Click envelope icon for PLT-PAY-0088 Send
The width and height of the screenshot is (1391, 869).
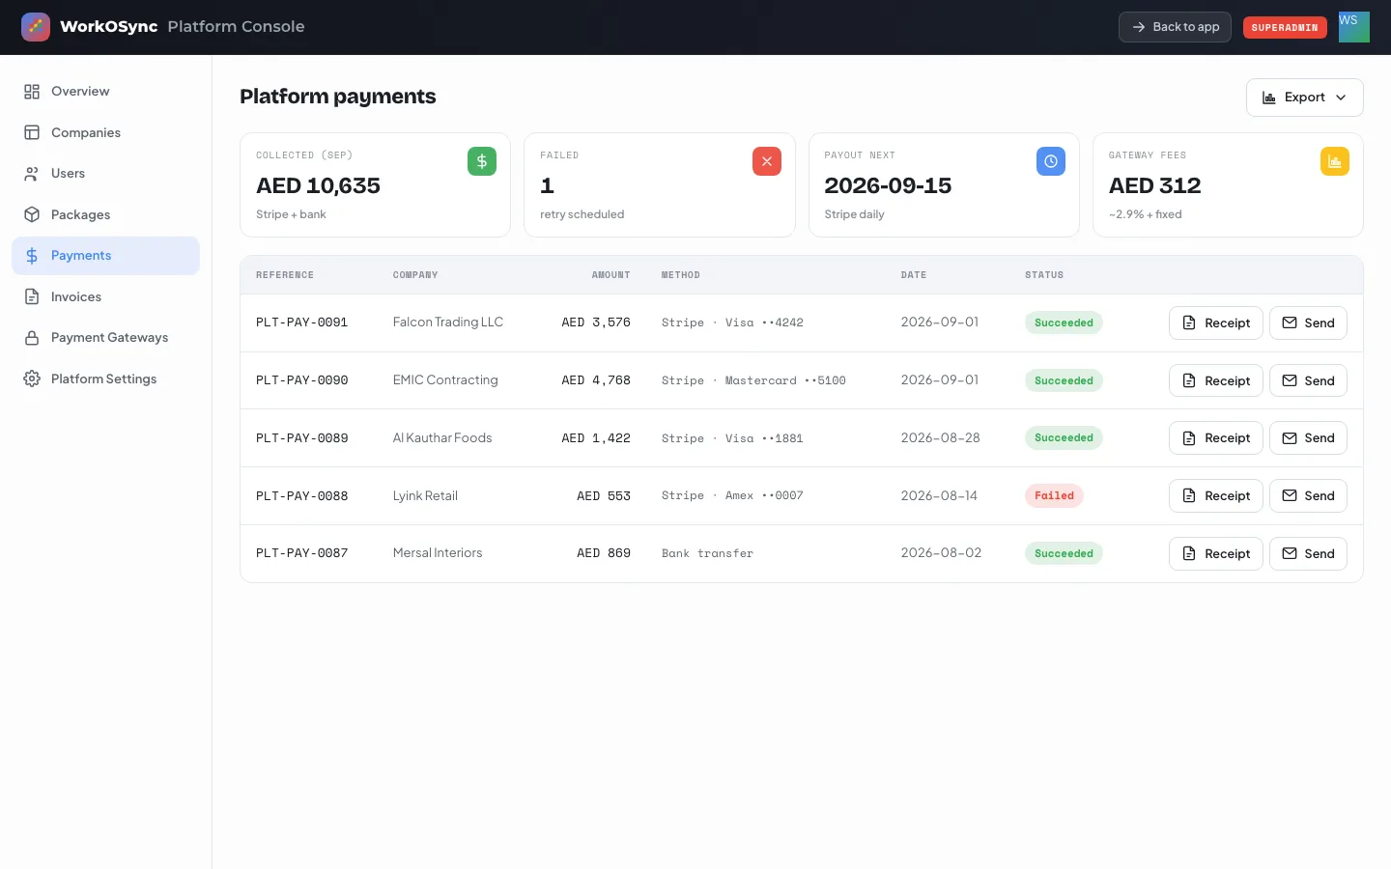click(1290, 495)
